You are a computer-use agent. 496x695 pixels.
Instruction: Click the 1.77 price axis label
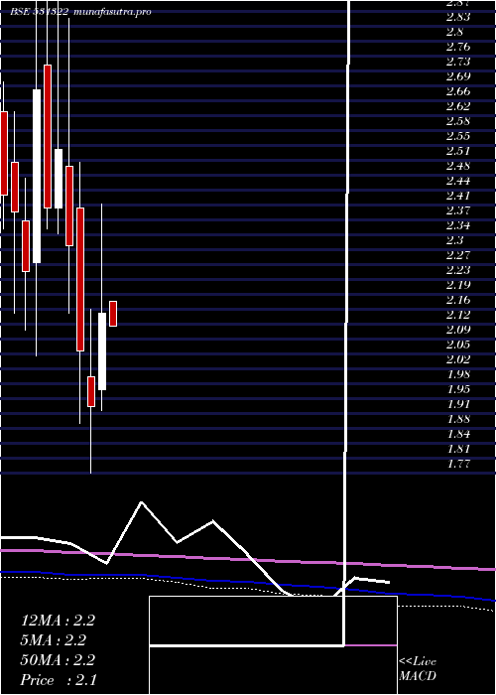pos(457,464)
